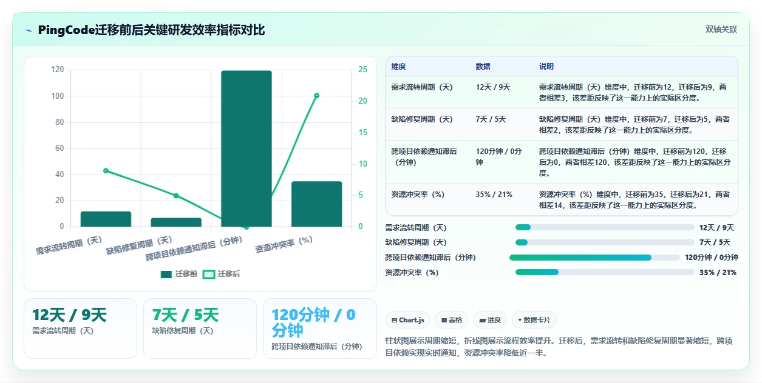Click the 需求流转周期（天） row name in the table
This screenshot has width=762, height=383.
pos(422,87)
